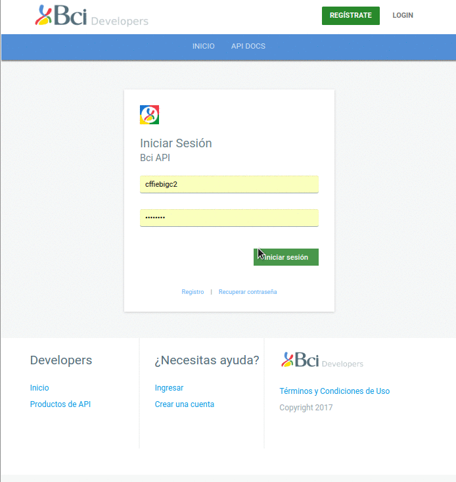Open API DOCS in the navigation bar
456x482 pixels.
click(x=248, y=46)
